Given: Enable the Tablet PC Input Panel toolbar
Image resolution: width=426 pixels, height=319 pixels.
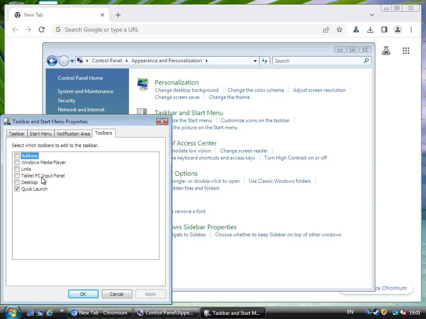Looking at the screenshot, I should [x=17, y=176].
